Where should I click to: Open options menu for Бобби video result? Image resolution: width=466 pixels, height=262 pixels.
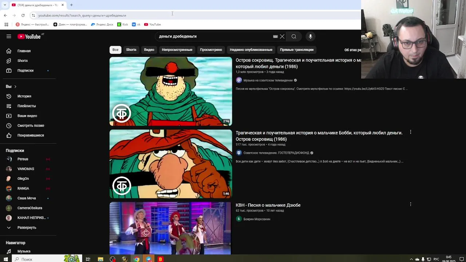click(x=410, y=132)
